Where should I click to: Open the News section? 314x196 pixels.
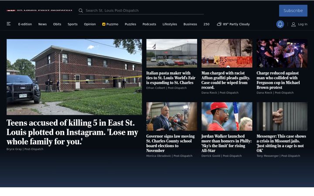click(x=42, y=24)
